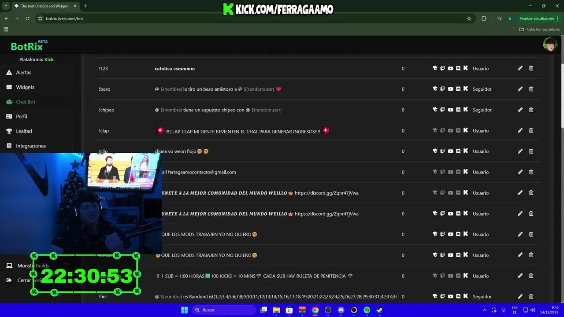The height and width of the screenshot is (317, 564).
Task: Delete the 1 SUB = 1:00 HORAS command
Action: 531,276
